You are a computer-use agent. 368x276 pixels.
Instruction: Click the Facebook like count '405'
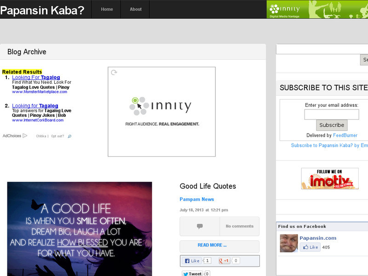point(326,247)
